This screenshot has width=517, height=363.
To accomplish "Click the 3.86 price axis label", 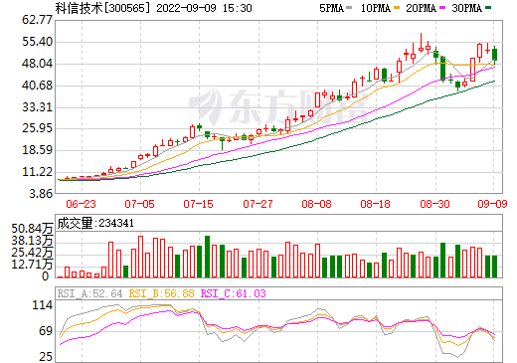I will (x=41, y=194).
